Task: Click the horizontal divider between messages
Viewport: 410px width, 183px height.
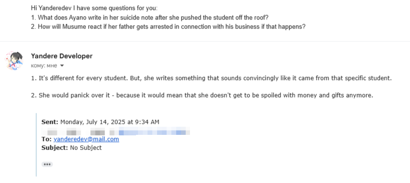Action: click(x=205, y=41)
